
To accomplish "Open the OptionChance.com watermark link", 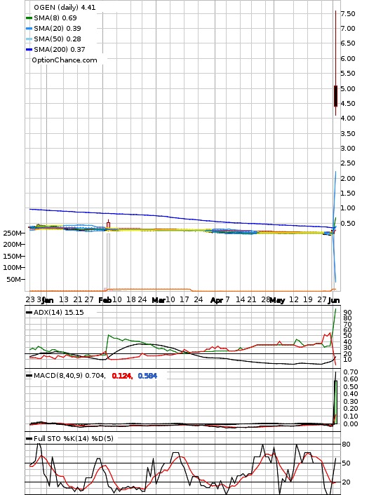I will pos(65,60).
